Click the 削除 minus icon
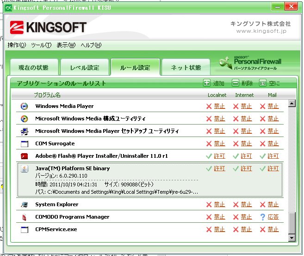 (x=235, y=83)
